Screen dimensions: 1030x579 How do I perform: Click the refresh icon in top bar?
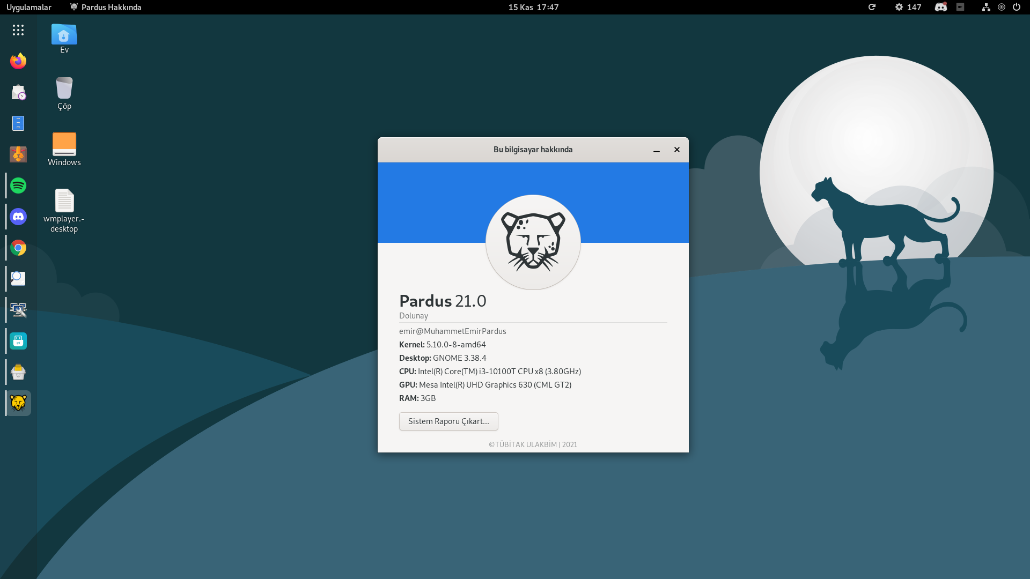tap(872, 7)
